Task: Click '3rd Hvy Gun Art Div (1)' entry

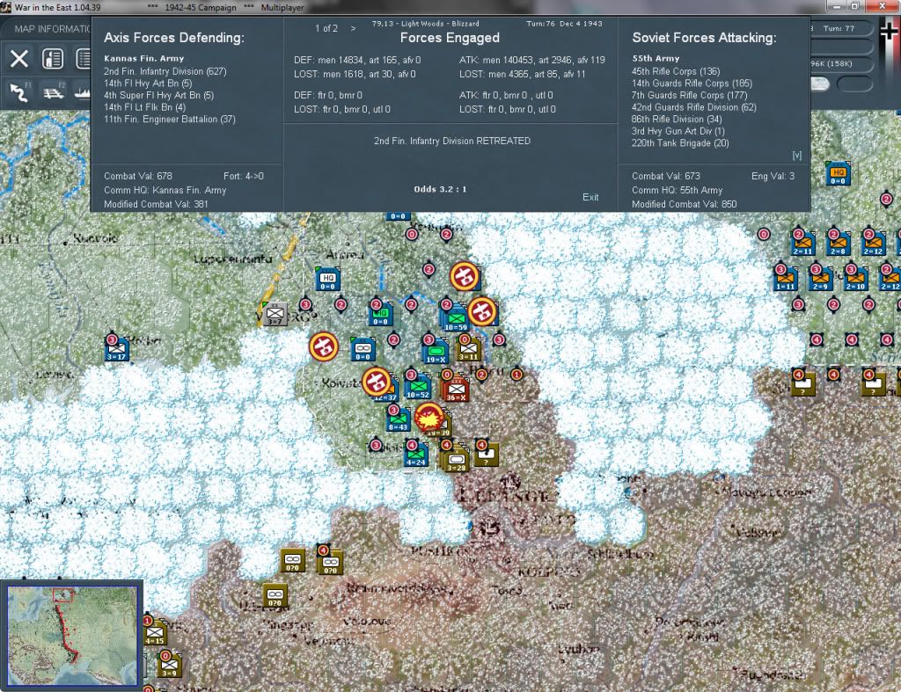Action: [x=678, y=132]
